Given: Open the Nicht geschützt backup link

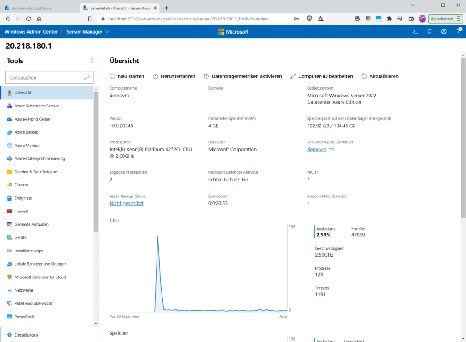Looking at the screenshot, I should (x=127, y=203).
